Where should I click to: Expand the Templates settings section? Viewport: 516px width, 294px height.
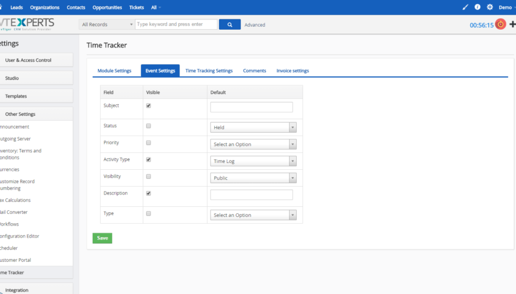[36, 96]
